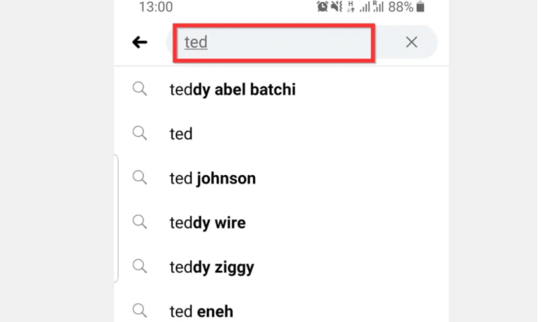This screenshot has height=322, width=542.
Task: Select the "teddy abel batchi" suggestion
Action: point(232,89)
